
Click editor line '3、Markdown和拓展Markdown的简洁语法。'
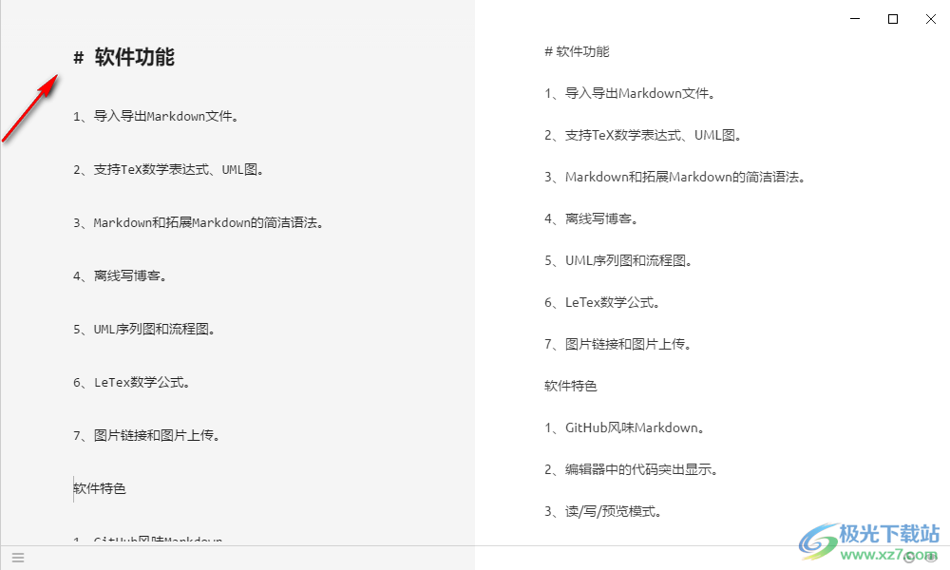(199, 223)
